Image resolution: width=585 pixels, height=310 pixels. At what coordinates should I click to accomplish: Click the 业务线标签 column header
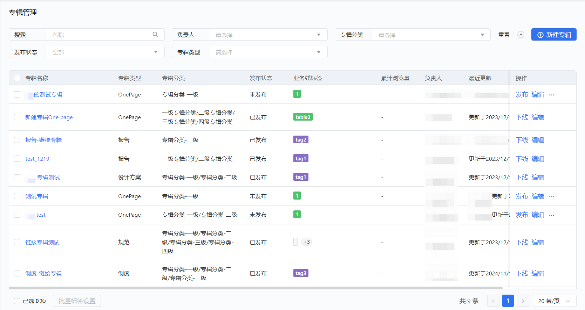308,78
